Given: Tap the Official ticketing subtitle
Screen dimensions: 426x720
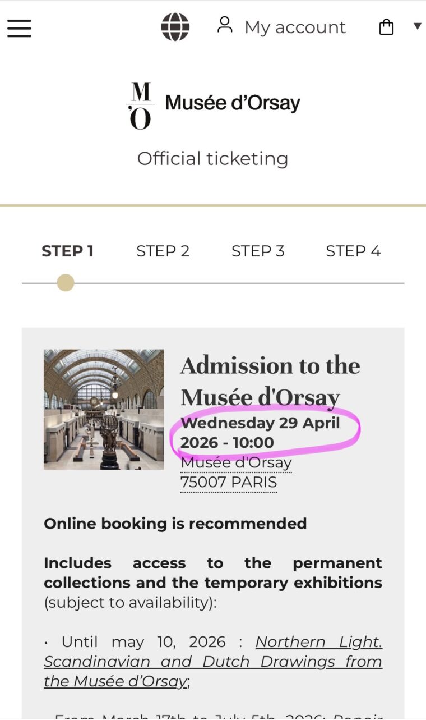Looking at the screenshot, I should tap(213, 158).
